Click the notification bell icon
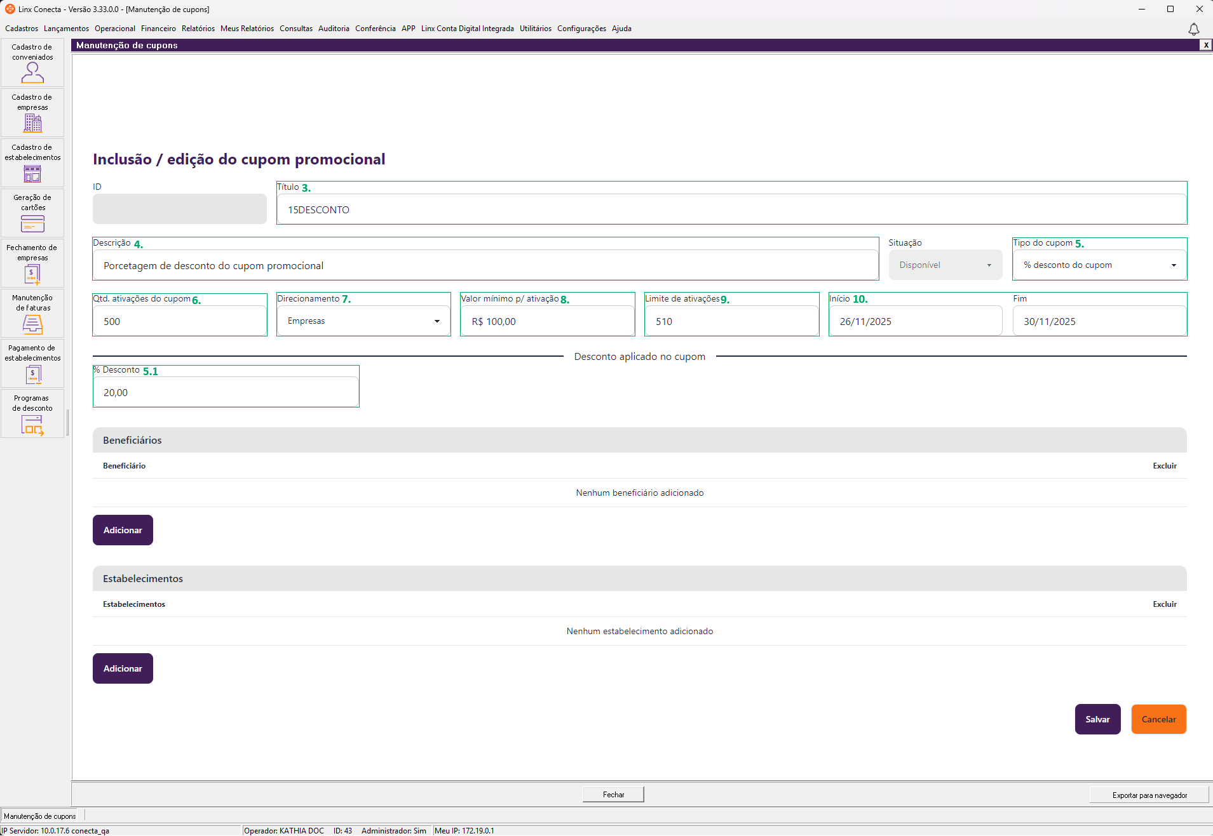 tap(1194, 29)
